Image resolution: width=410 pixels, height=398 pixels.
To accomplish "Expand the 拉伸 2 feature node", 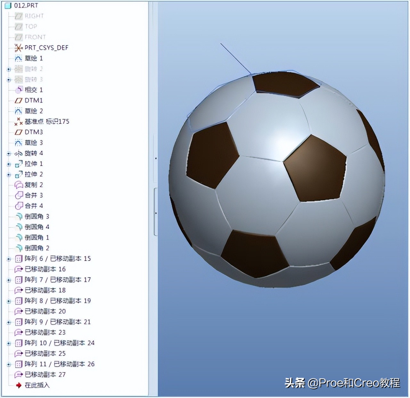I will (8, 174).
